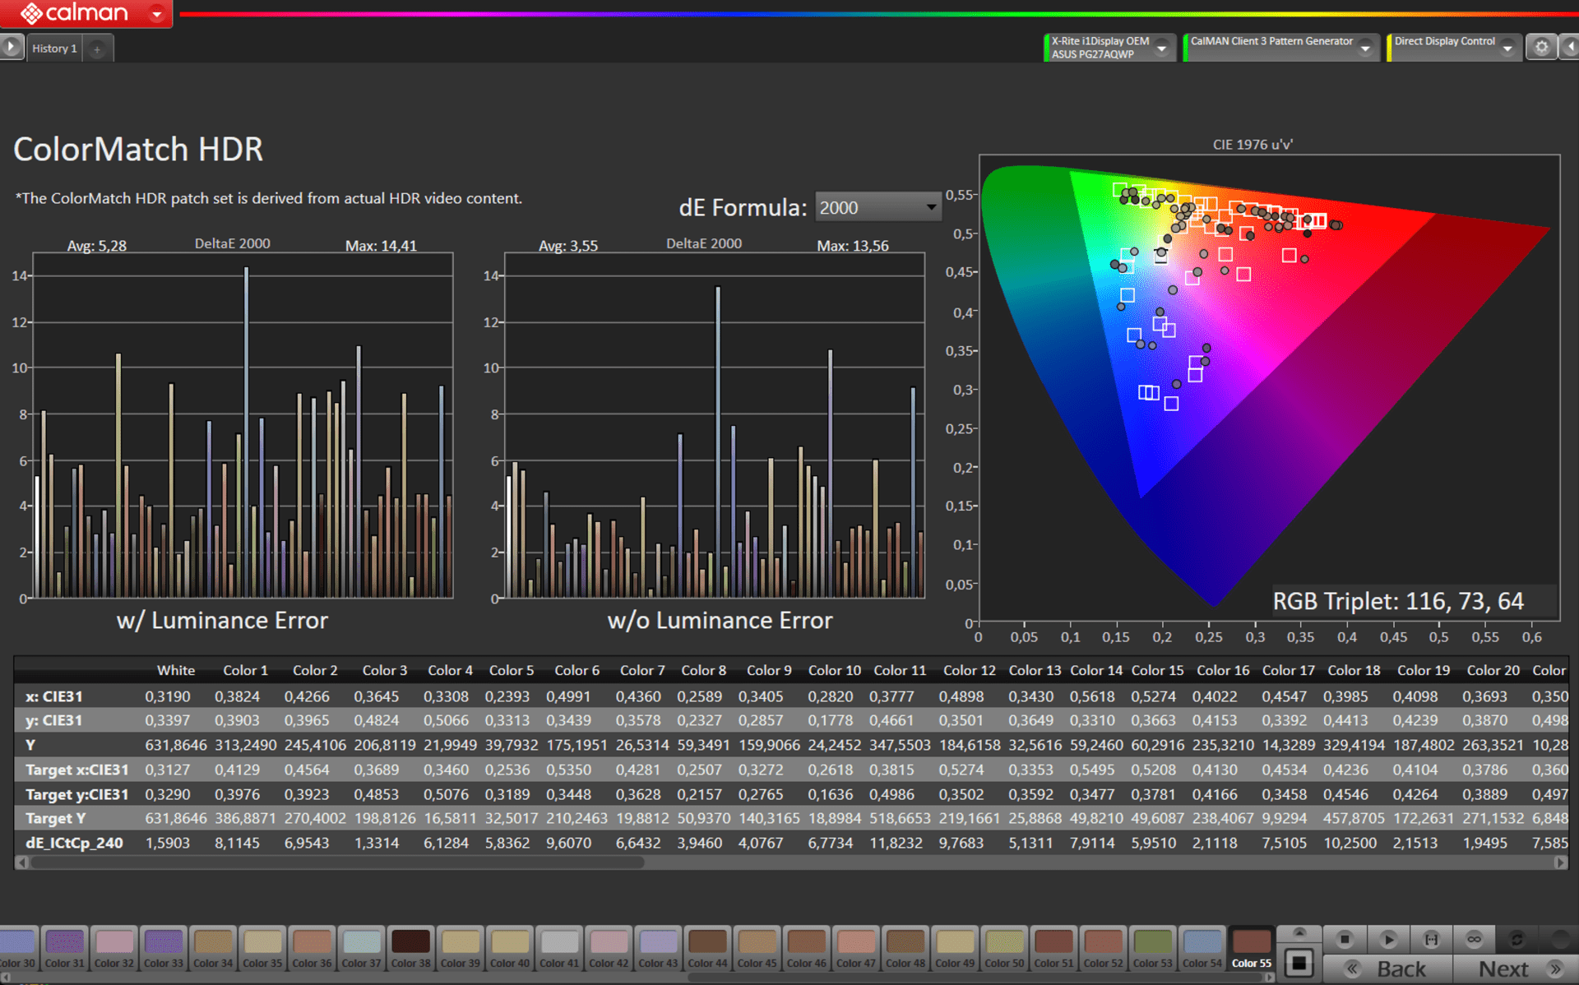The height and width of the screenshot is (985, 1579).
Task: Click the black square pattern window icon
Action: pos(1299,963)
